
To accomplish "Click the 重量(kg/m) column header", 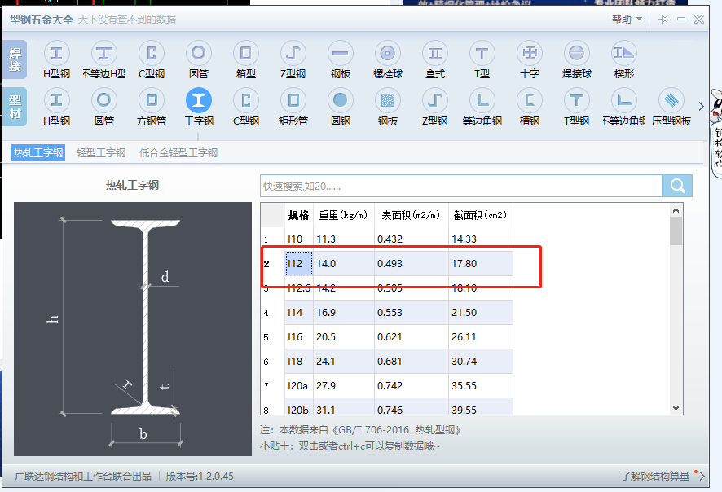I will 344,215.
